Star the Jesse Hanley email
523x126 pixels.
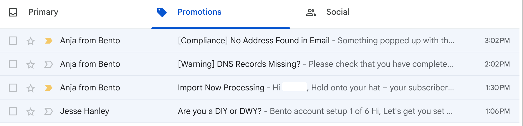(31, 111)
